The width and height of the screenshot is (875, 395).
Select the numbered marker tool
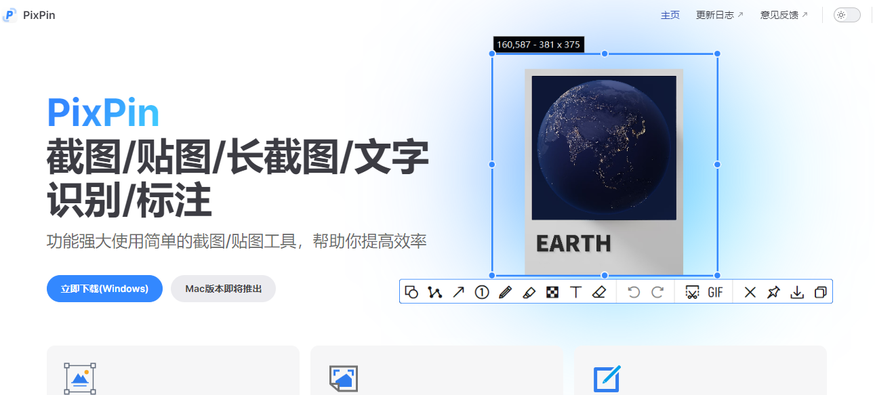[482, 292]
